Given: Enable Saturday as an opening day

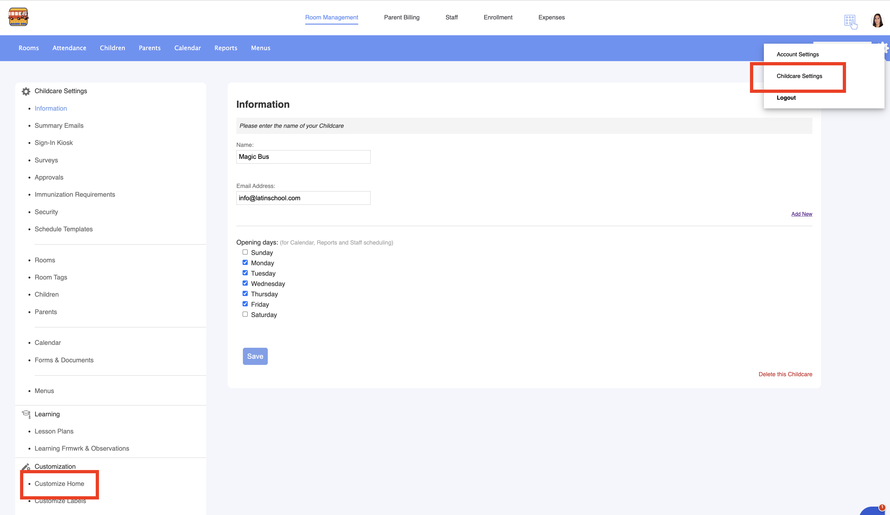Looking at the screenshot, I should pyautogui.click(x=245, y=314).
